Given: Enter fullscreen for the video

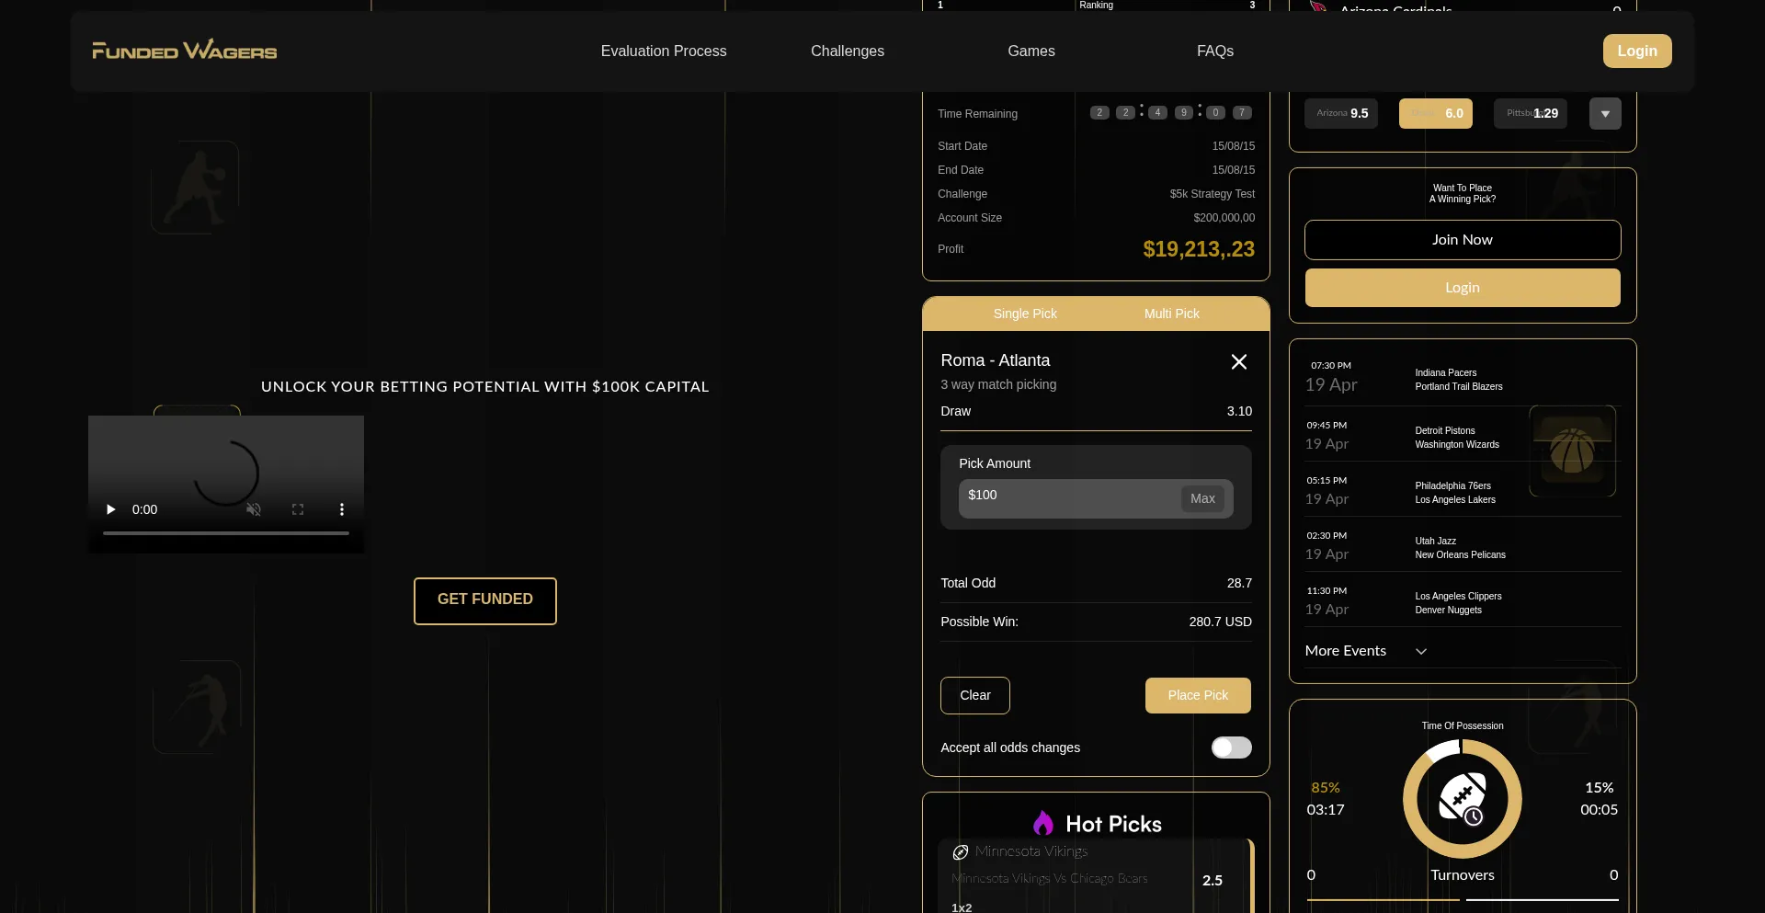Looking at the screenshot, I should click(298, 509).
